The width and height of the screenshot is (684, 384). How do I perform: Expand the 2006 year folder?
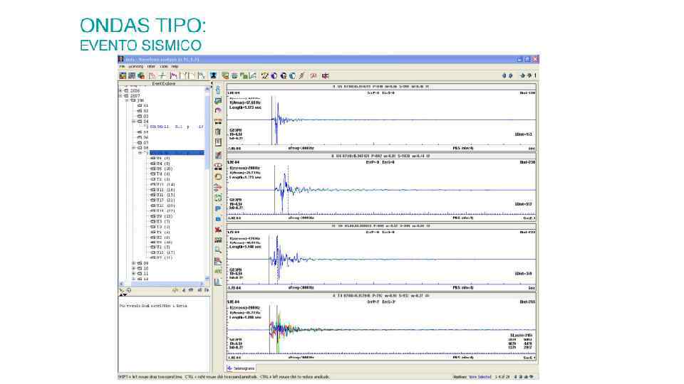pos(121,90)
